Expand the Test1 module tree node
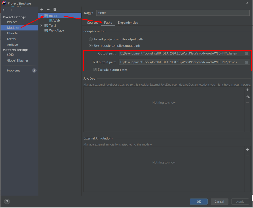 pyautogui.click(x=41, y=25)
